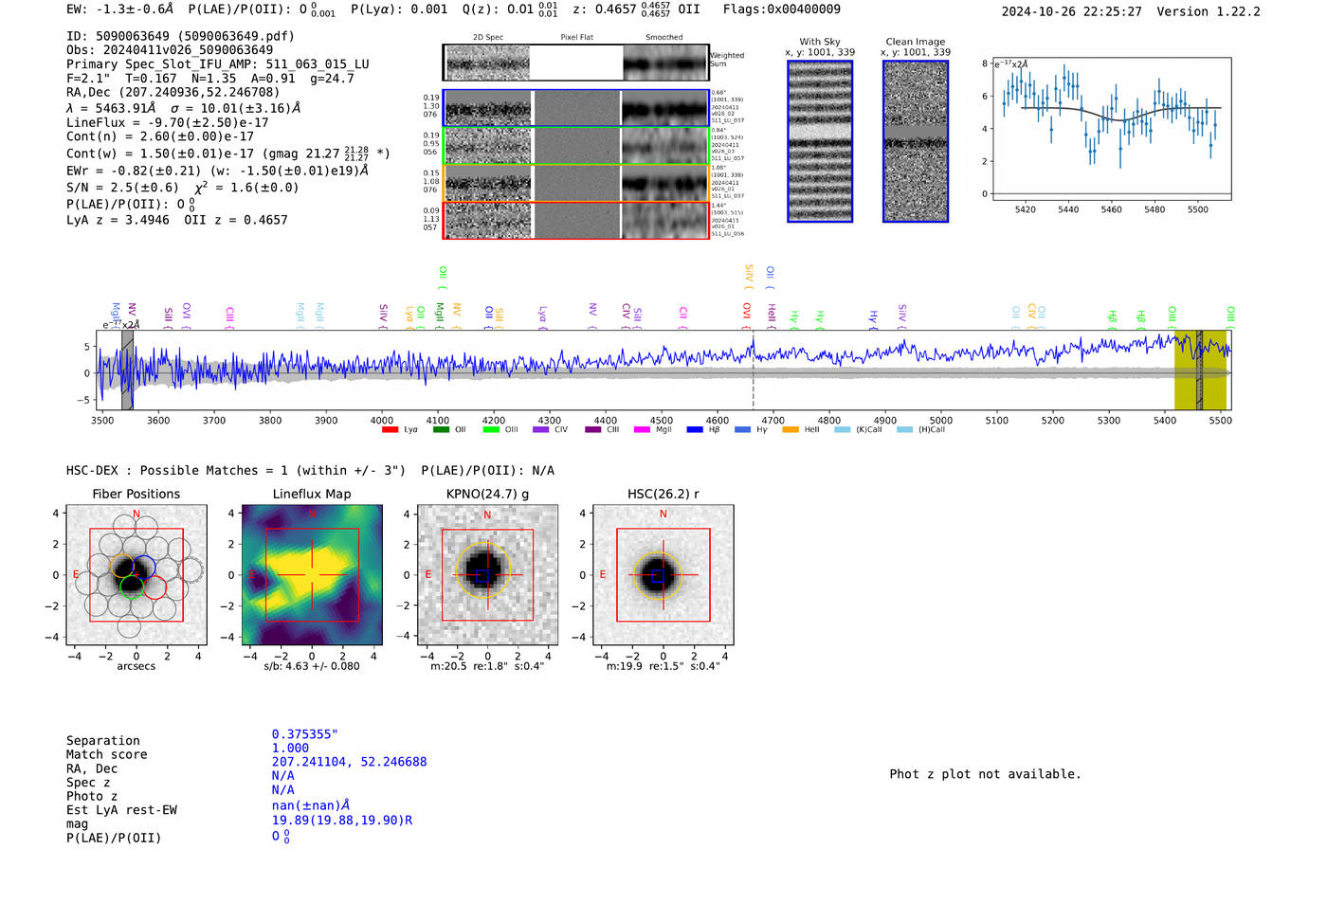Click the m:19.9 re:1.5" caption under HSC
The height and width of the screenshot is (903, 1327).
point(663,666)
